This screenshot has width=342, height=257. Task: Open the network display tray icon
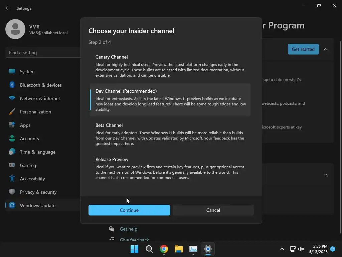click(x=293, y=249)
